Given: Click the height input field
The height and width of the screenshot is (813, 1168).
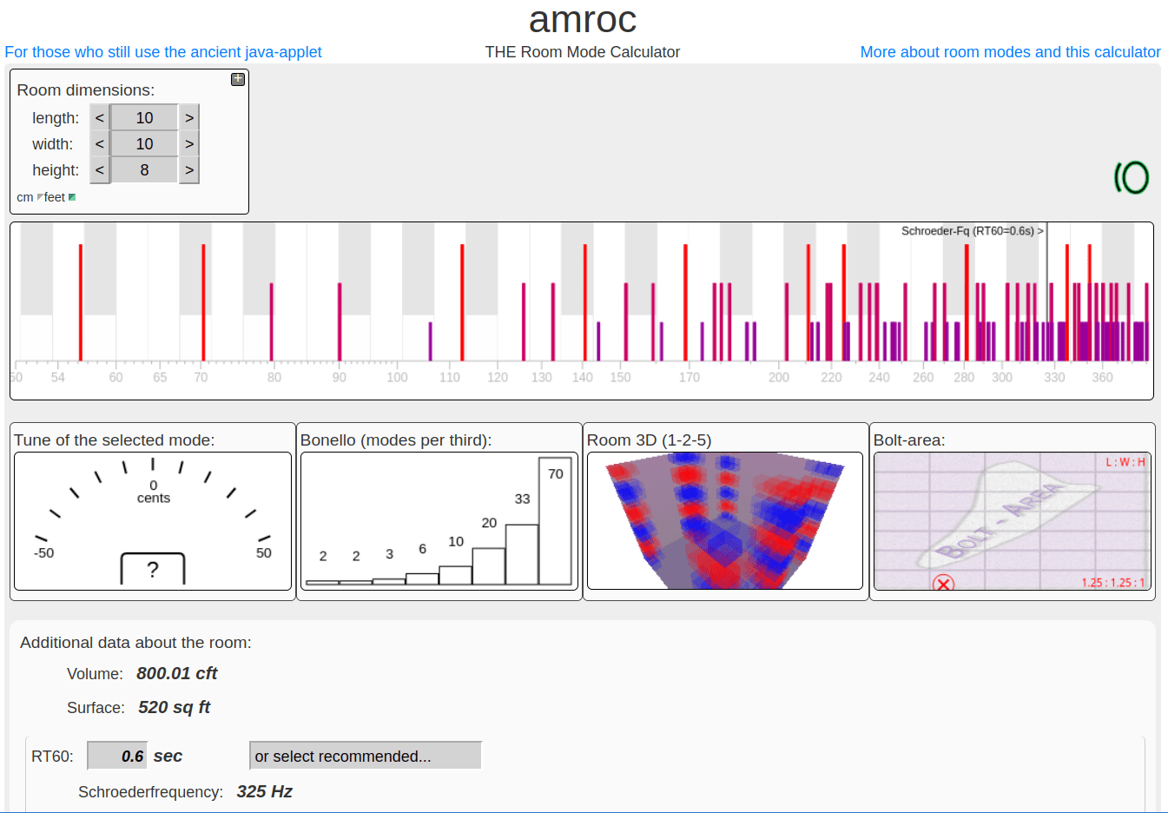Looking at the screenshot, I should [144, 169].
